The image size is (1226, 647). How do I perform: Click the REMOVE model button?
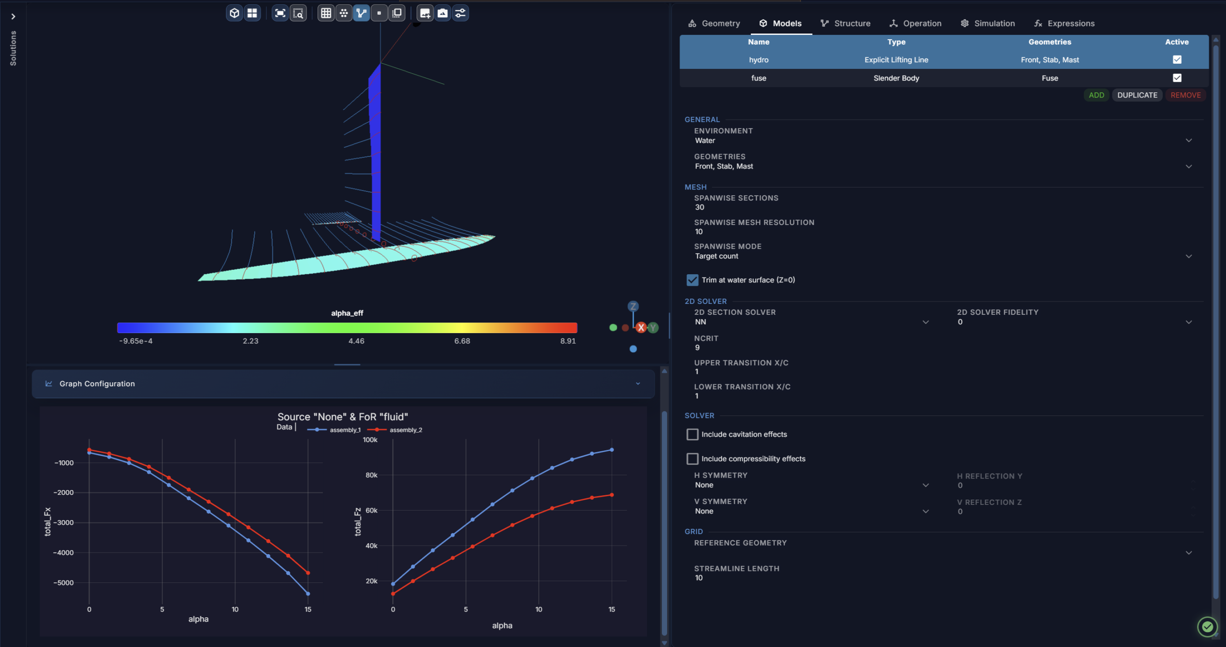click(1185, 95)
